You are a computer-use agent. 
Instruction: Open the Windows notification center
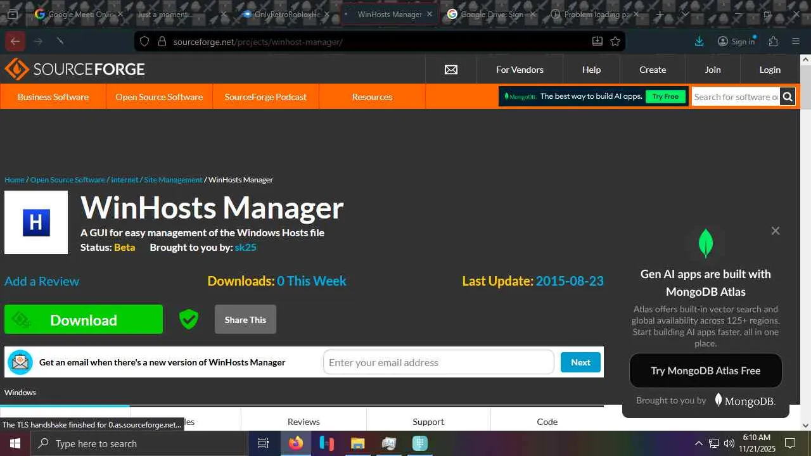tap(790, 443)
